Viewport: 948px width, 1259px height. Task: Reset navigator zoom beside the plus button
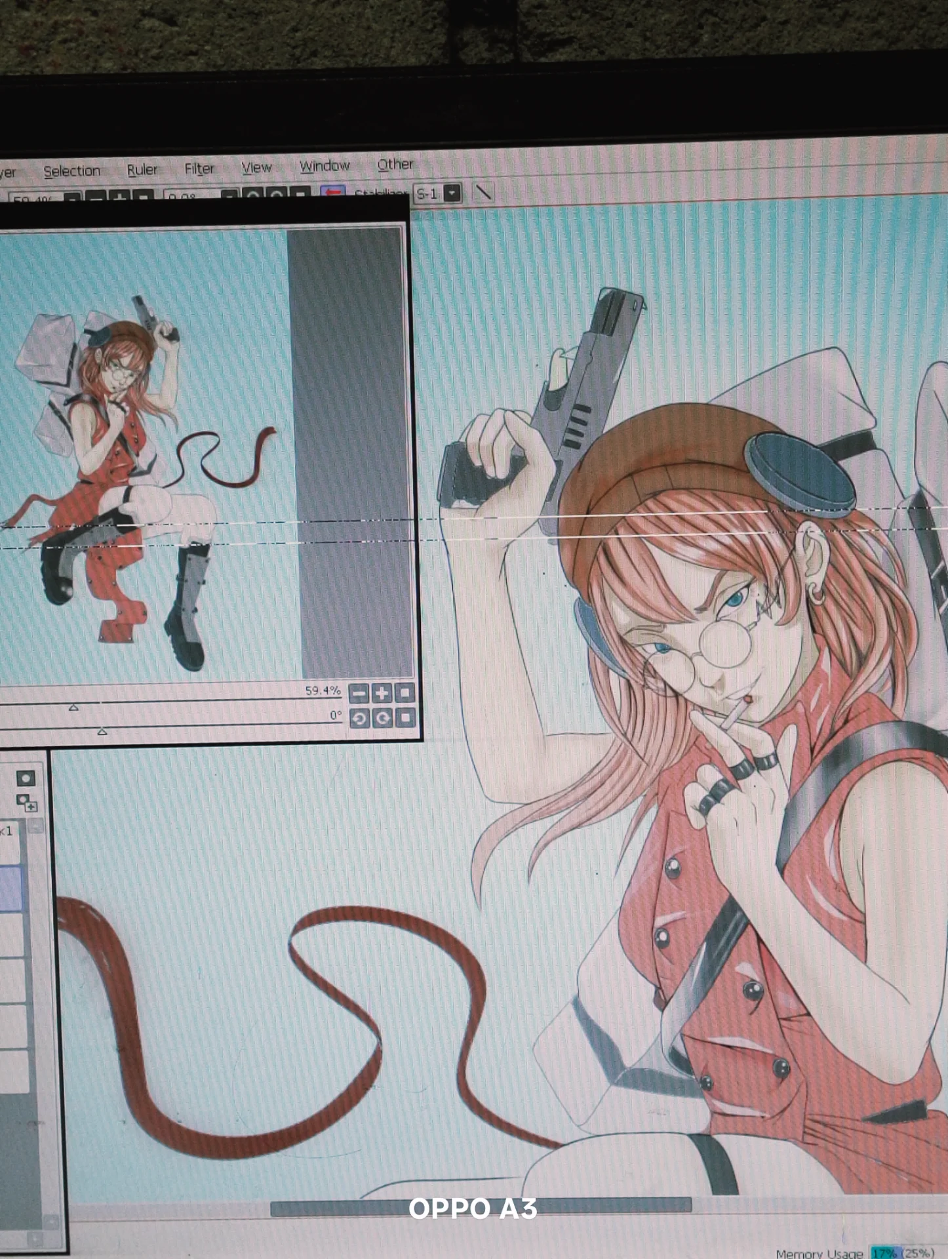tap(405, 692)
